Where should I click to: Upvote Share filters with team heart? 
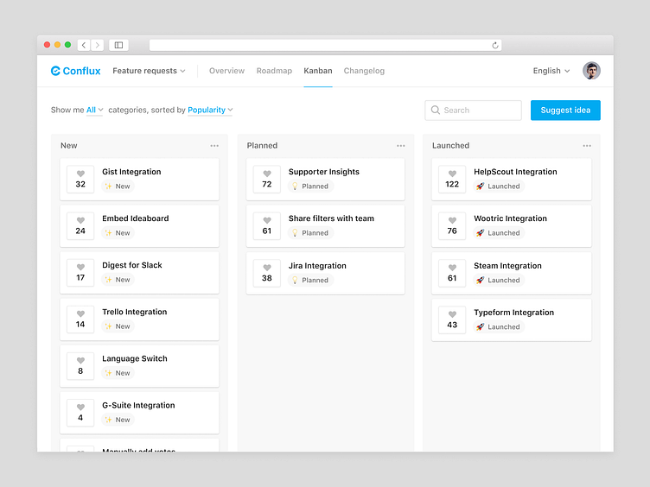[267, 221]
